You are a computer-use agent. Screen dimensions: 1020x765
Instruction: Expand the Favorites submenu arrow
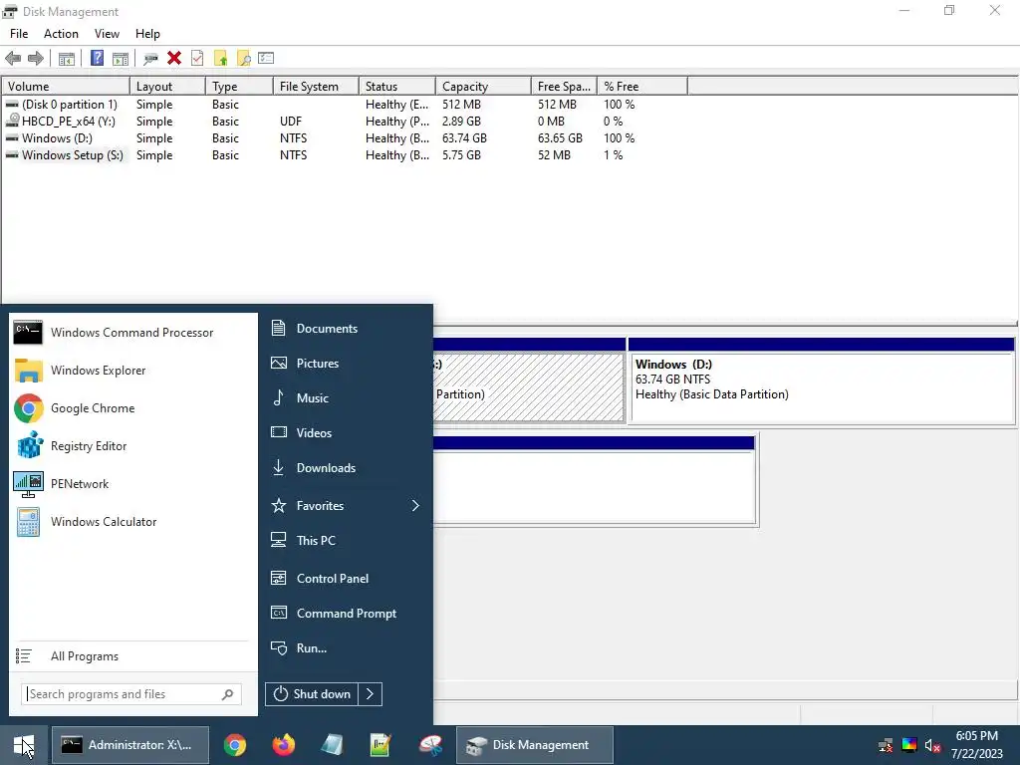(x=415, y=505)
